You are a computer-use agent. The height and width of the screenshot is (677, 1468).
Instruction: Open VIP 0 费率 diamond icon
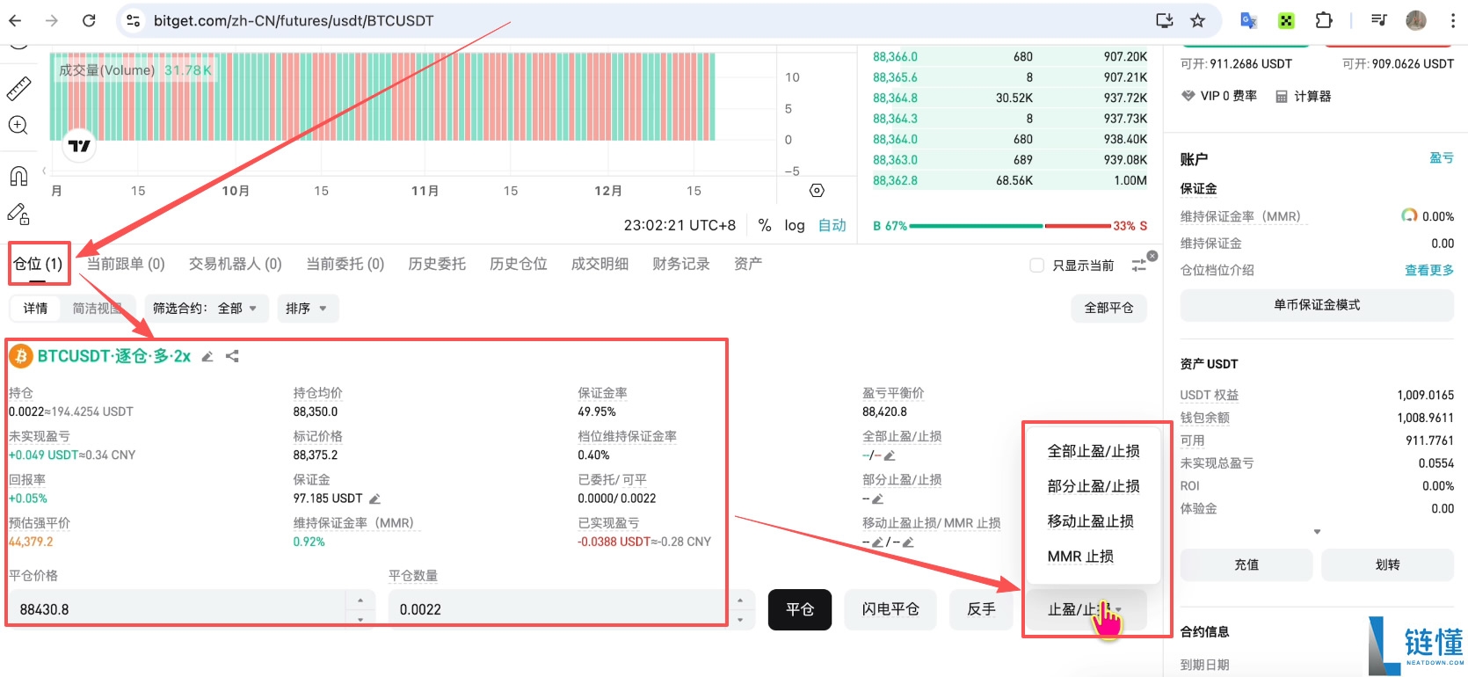pos(1188,96)
